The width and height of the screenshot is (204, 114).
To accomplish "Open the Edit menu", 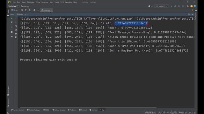I will pyautogui.click(x=18, y=2).
